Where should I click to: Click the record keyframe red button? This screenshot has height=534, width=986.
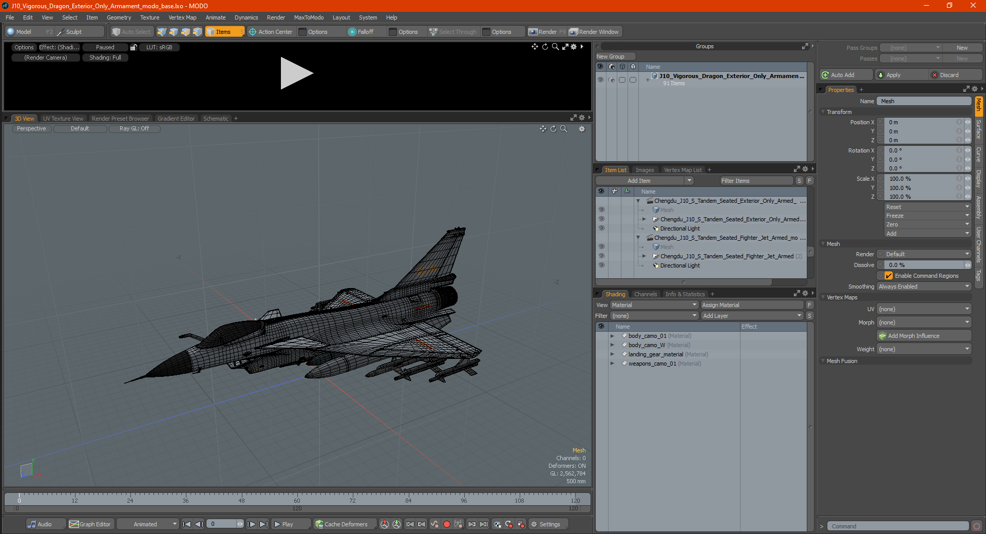[x=447, y=524]
